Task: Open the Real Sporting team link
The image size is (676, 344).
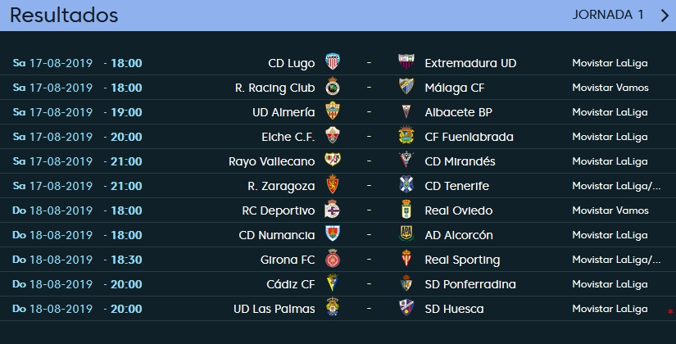Action: pyautogui.click(x=462, y=260)
